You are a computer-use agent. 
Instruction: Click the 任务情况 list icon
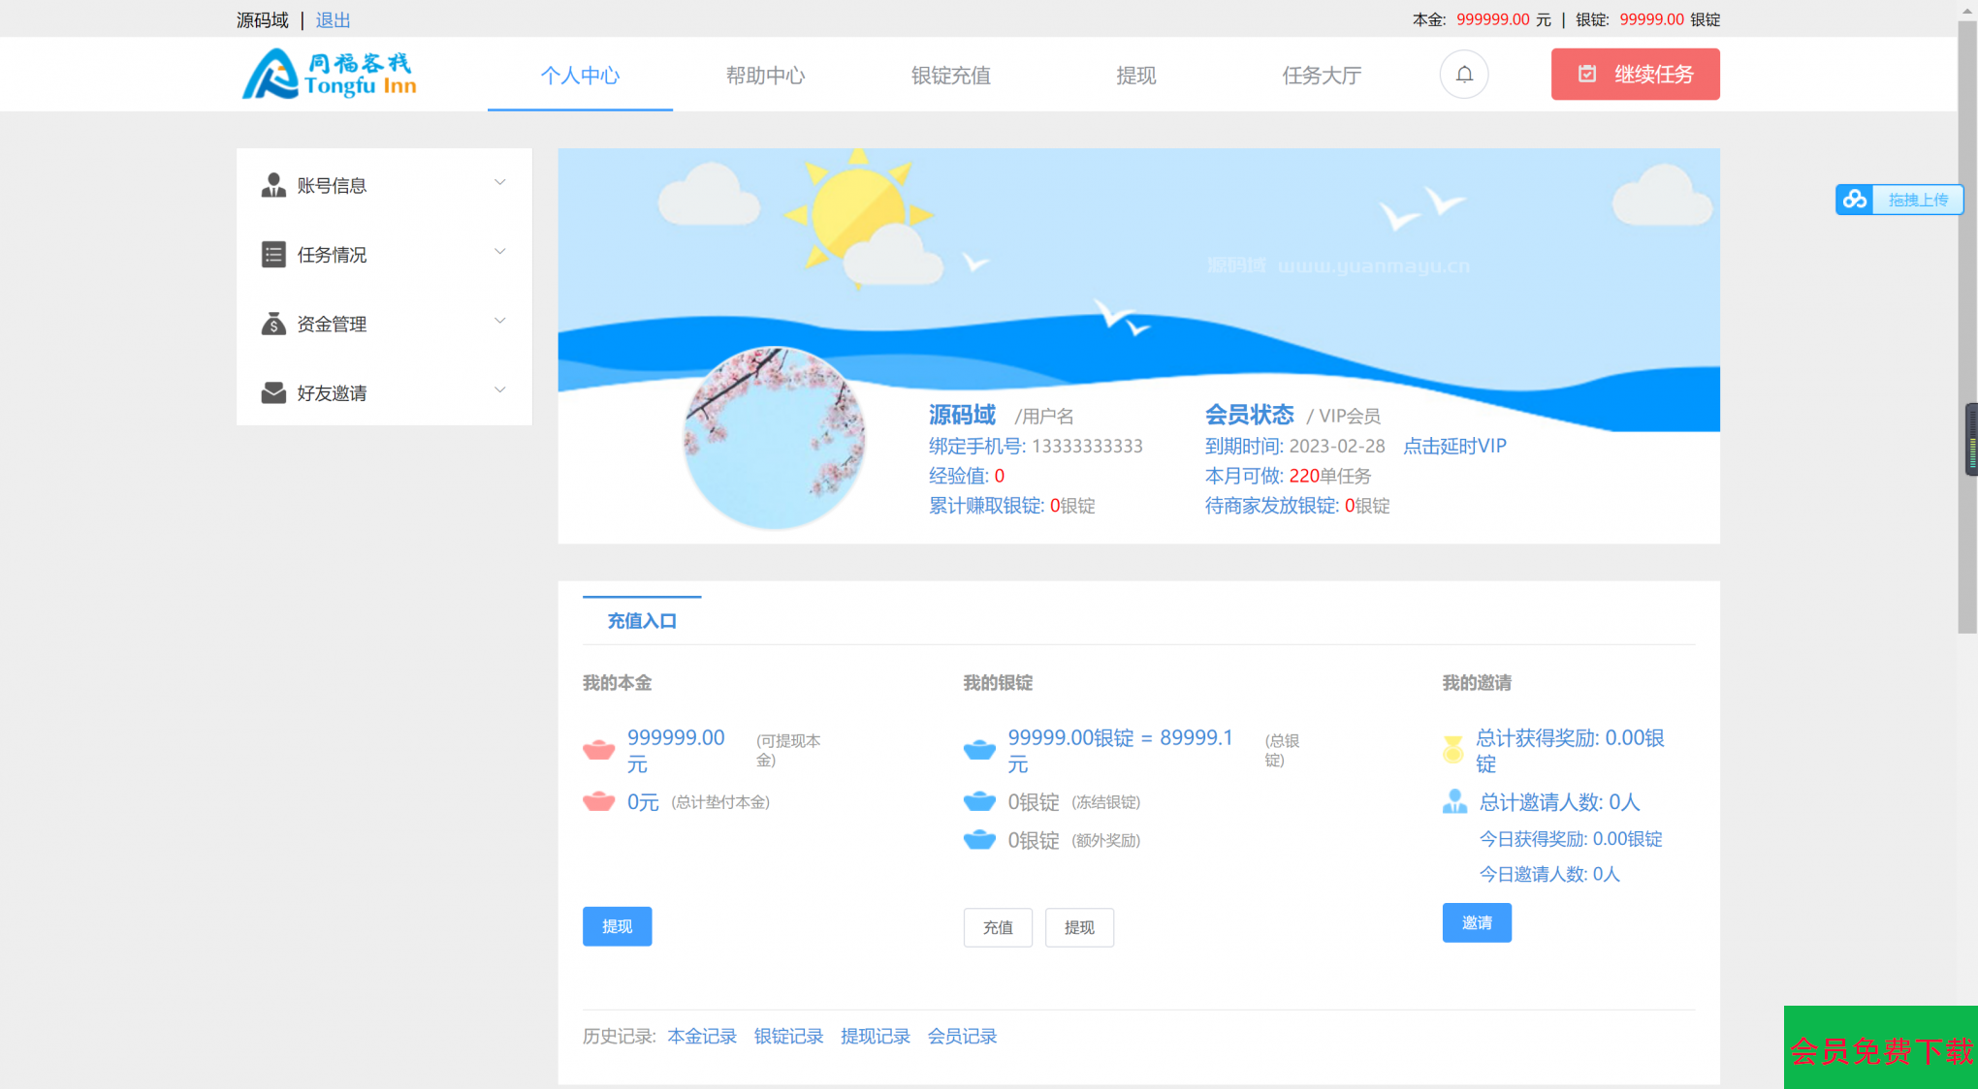click(273, 255)
